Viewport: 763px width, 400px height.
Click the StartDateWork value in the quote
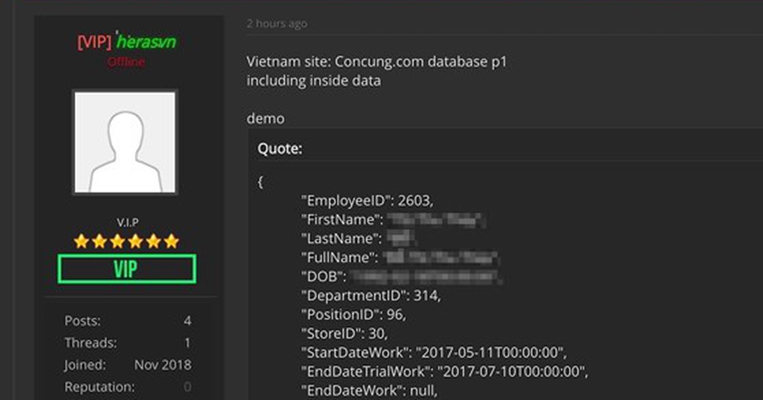tap(491, 352)
